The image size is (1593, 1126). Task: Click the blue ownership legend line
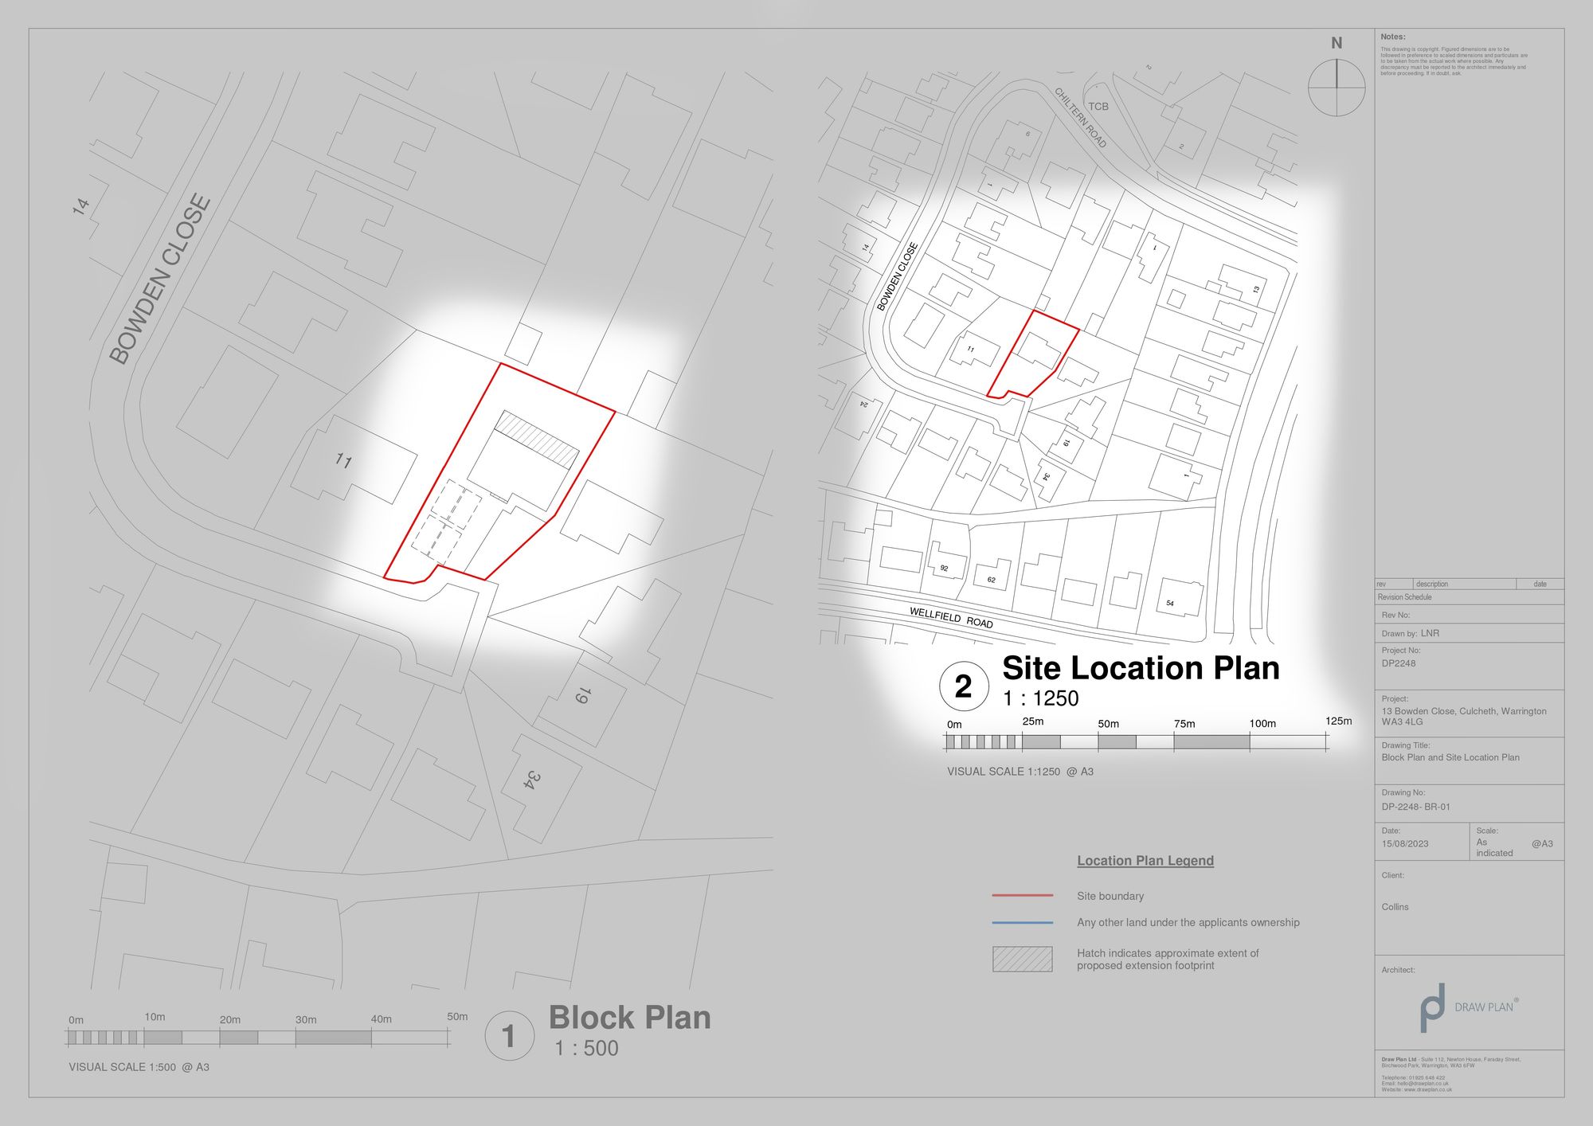1023,923
